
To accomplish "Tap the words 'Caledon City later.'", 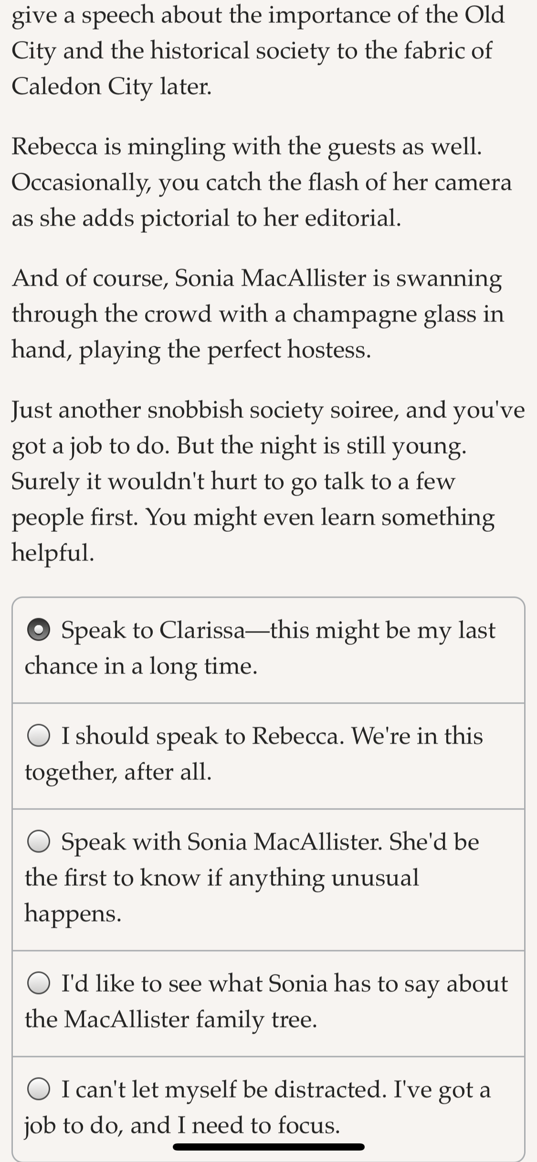I will 112,87.
